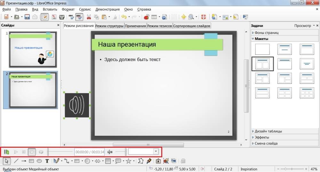Choose the blank layout thumbnail
The height and width of the screenshot is (172, 320).
coord(262,49)
